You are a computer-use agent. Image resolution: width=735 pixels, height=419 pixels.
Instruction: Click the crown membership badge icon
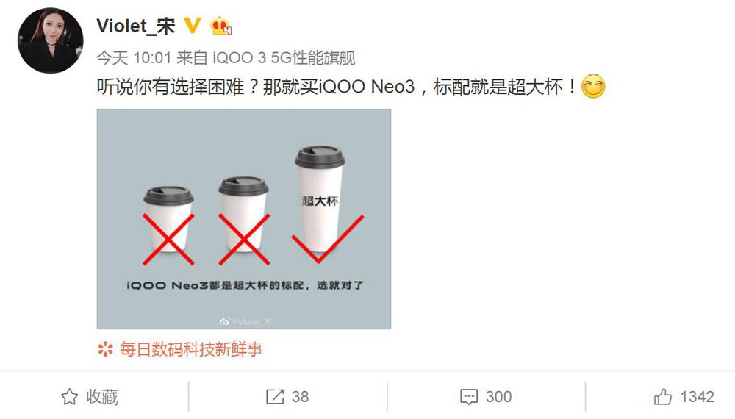[220, 26]
